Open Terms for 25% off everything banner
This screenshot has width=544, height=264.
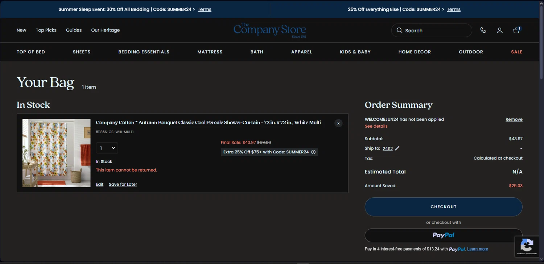(x=454, y=9)
